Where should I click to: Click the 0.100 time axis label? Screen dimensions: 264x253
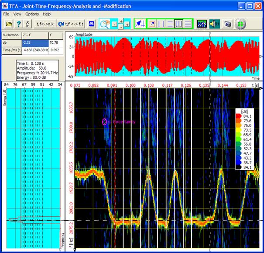click(130, 85)
